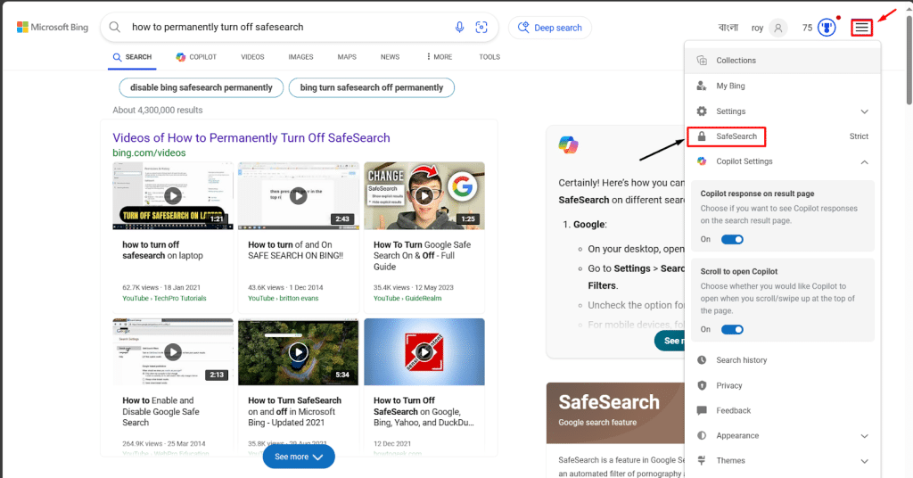
Task: Click inside the search query field
Action: (288, 28)
